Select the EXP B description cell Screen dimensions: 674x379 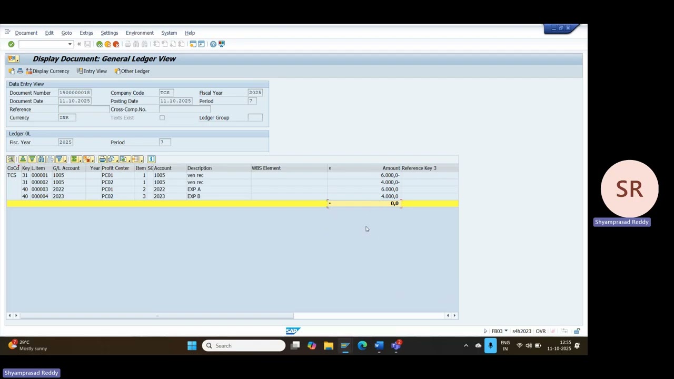(x=218, y=196)
